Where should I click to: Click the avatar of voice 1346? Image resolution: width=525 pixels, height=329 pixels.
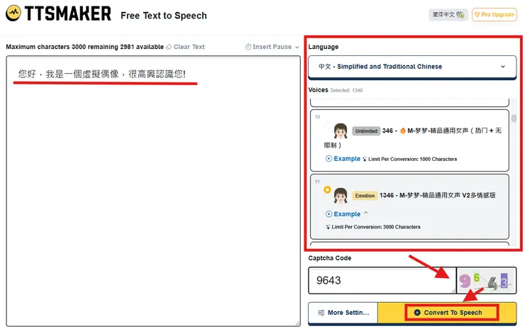[341, 196]
